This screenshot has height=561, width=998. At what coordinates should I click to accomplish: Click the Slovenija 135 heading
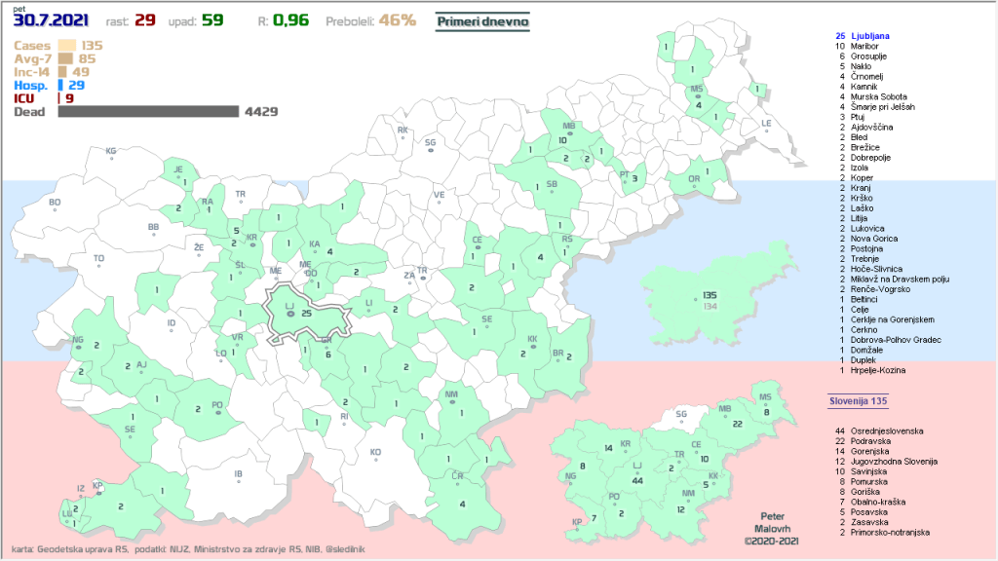858,400
